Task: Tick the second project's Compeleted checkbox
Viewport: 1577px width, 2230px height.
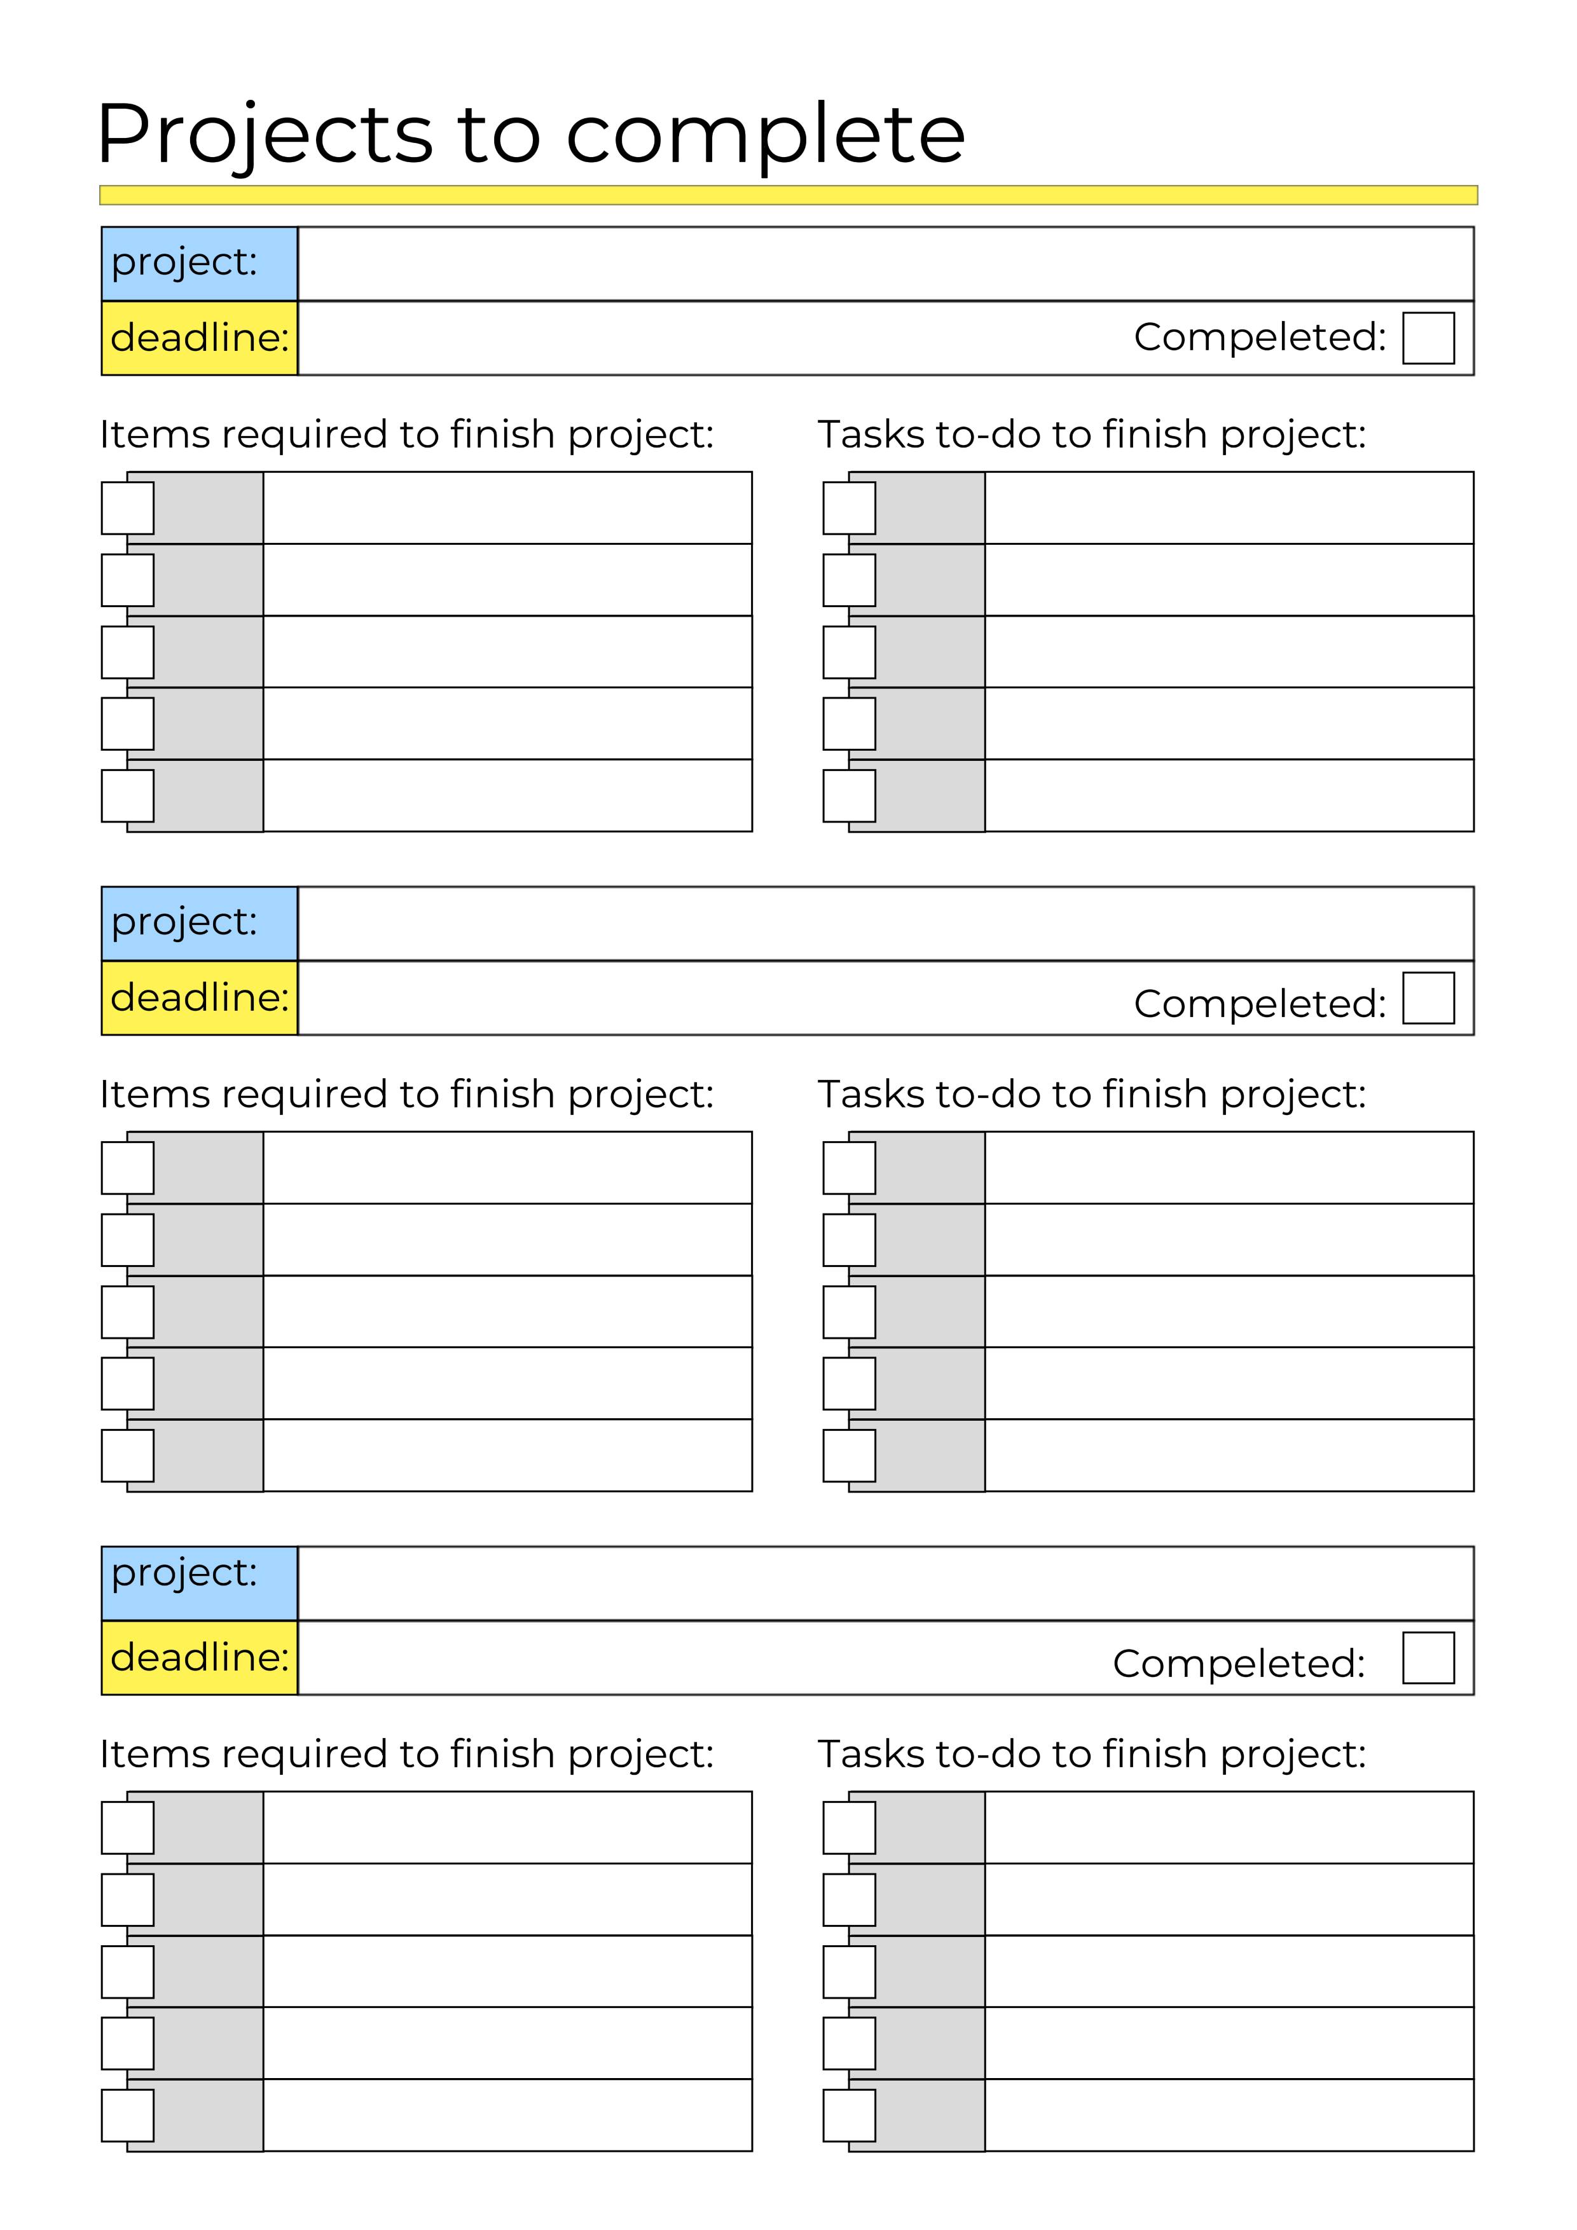Action: (x=1428, y=997)
